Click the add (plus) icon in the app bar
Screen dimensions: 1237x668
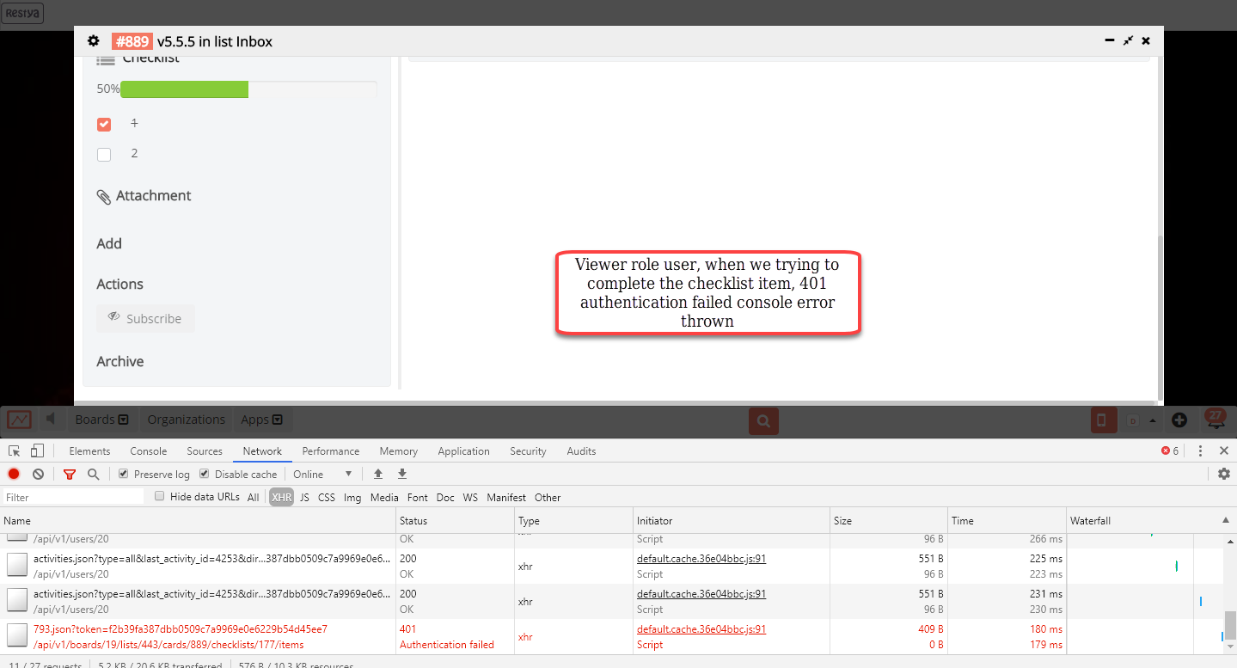click(1179, 420)
